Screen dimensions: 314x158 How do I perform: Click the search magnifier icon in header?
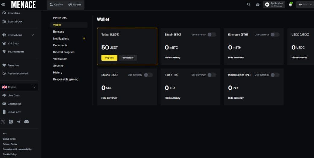(249, 5)
